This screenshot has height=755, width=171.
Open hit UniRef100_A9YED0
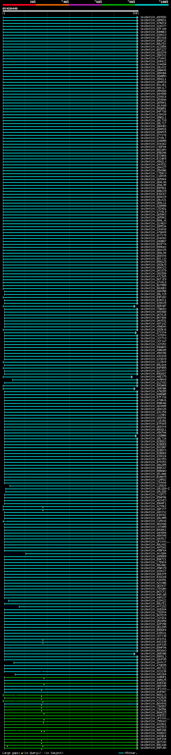pos(153,17)
